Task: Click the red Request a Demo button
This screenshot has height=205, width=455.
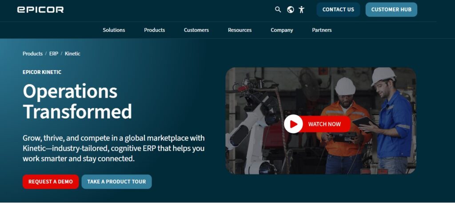Action: point(51,181)
